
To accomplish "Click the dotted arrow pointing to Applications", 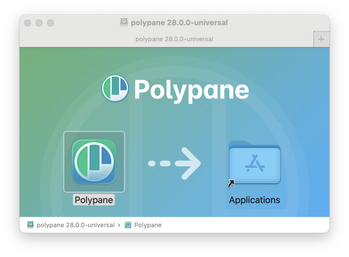I will 174,163.
